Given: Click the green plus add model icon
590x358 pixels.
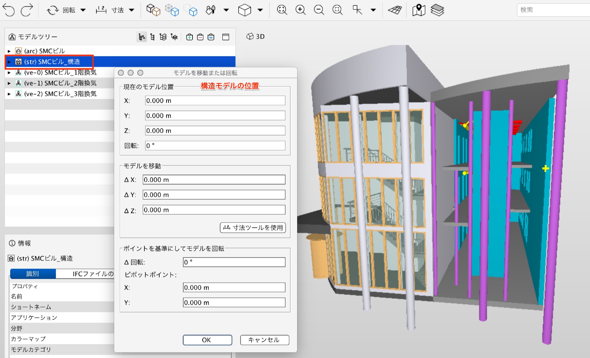Looking at the screenshot, I should click(x=190, y=37).
